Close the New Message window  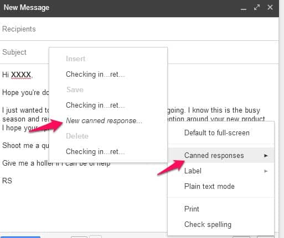[270, 7]
